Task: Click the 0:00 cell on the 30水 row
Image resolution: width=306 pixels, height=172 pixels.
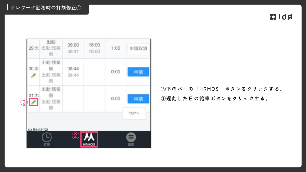Action: [115, 72]
